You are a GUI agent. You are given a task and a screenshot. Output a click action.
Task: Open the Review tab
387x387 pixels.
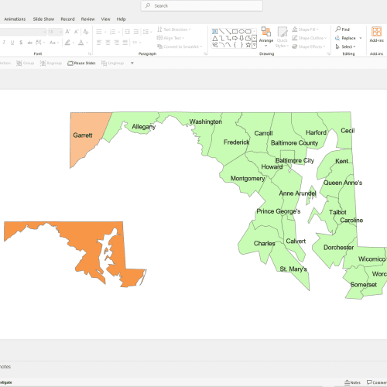87,19
